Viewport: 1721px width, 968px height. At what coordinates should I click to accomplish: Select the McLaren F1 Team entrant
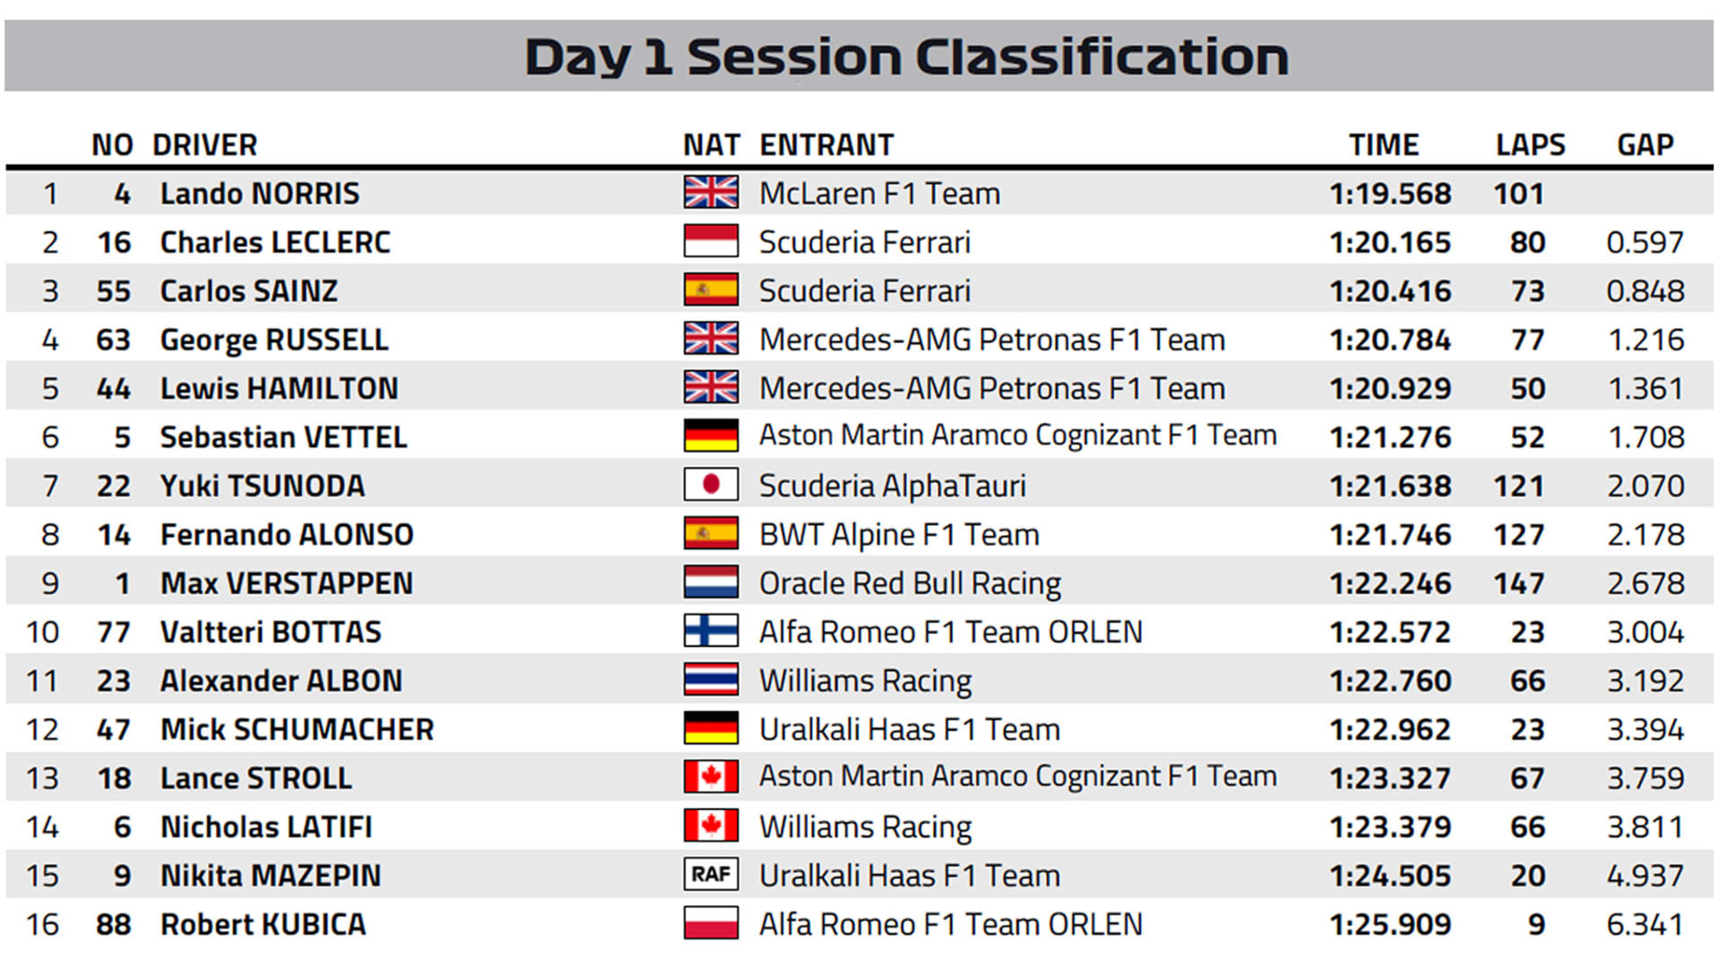879,193
